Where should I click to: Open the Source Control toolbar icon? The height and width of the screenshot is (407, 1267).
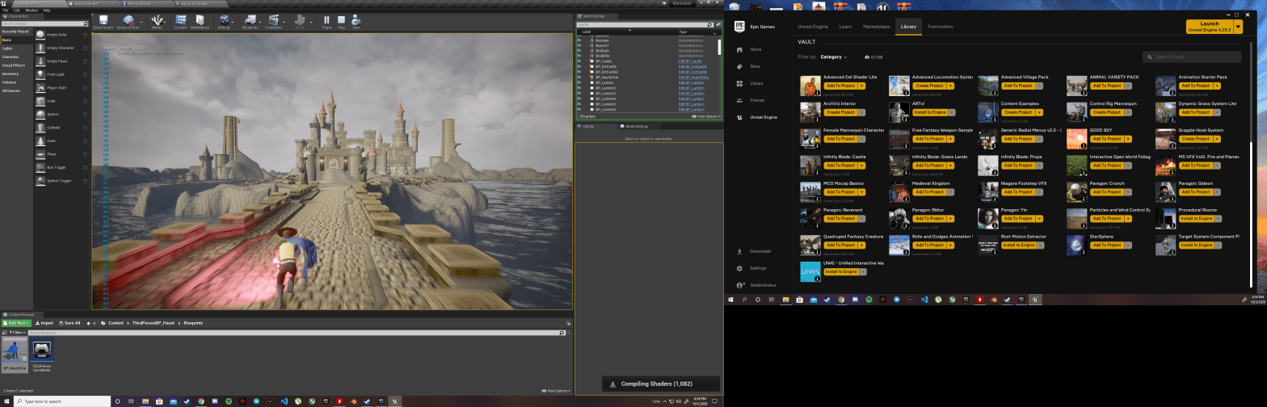(x=128, y=21)
